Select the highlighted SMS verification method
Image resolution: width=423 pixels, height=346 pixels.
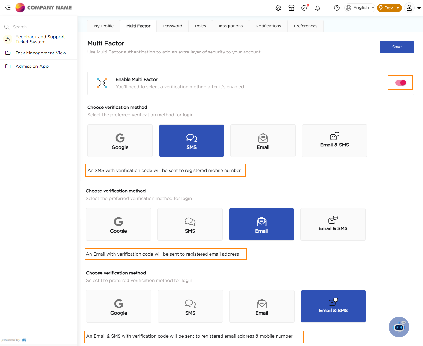[192, 141]
